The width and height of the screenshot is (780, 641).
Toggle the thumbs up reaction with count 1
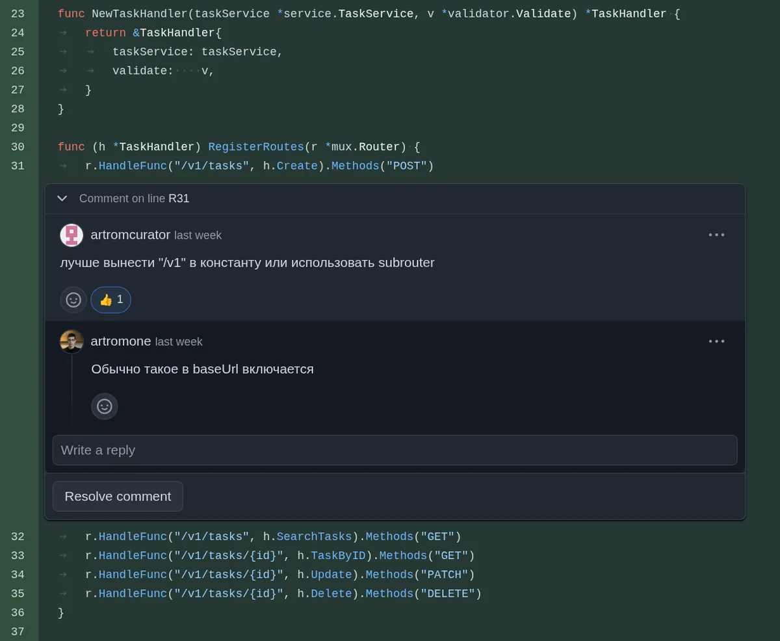pyautogui.click(x=110, y=300)
